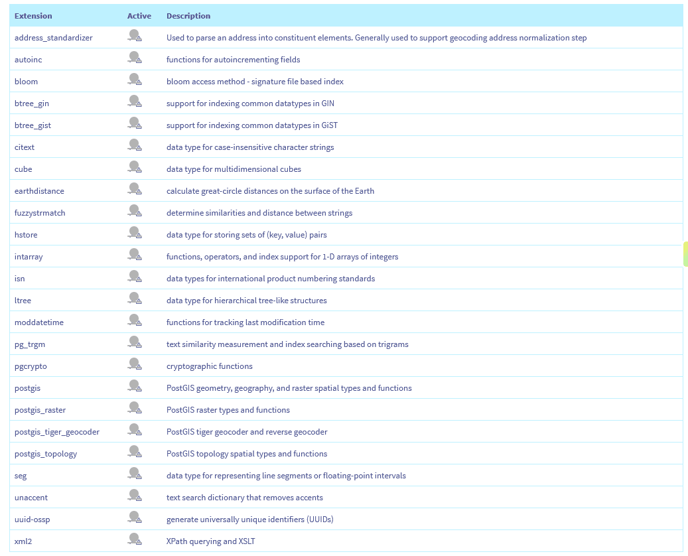Click the cube extension active icon
Screen dimensions: 688x556
pos(135,167)
